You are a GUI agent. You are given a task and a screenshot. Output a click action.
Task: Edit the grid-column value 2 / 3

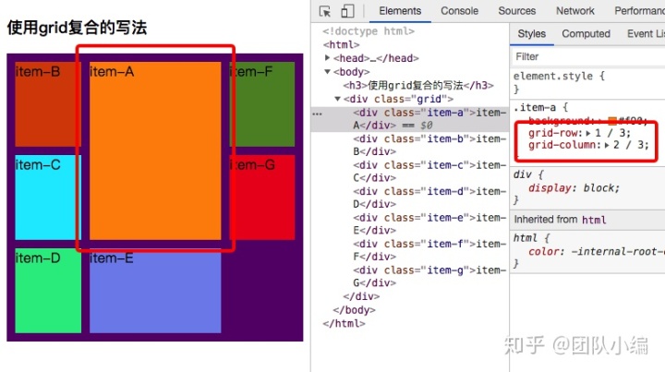tap(631, 145)
